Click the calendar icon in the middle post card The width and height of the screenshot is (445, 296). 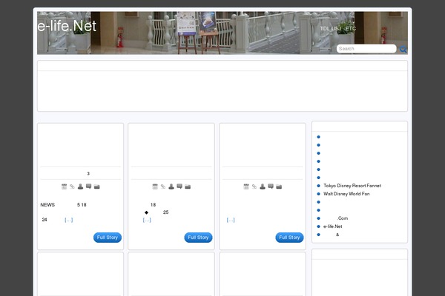155,186
